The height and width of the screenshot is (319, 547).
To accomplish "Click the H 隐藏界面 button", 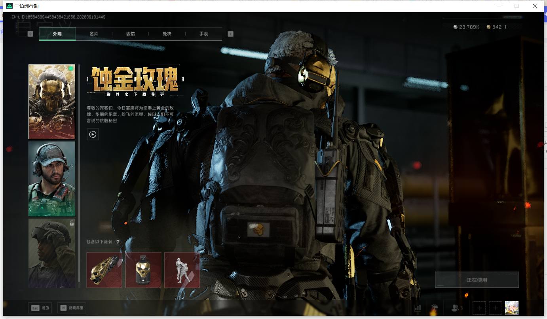I will [72, 308].
